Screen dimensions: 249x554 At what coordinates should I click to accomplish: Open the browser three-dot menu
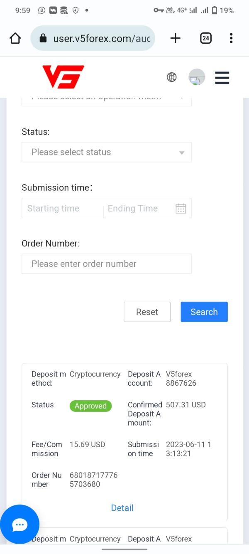[231, 39]
